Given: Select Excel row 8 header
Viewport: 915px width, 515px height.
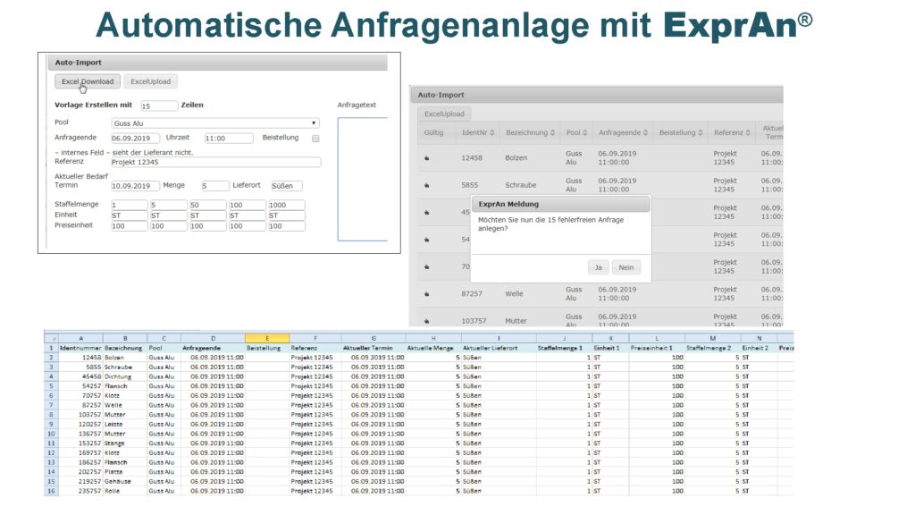Looking at the screenshot, I should click(51, 415).
